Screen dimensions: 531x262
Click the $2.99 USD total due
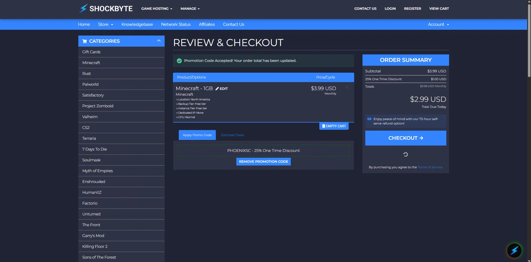[x=428, y=99]
